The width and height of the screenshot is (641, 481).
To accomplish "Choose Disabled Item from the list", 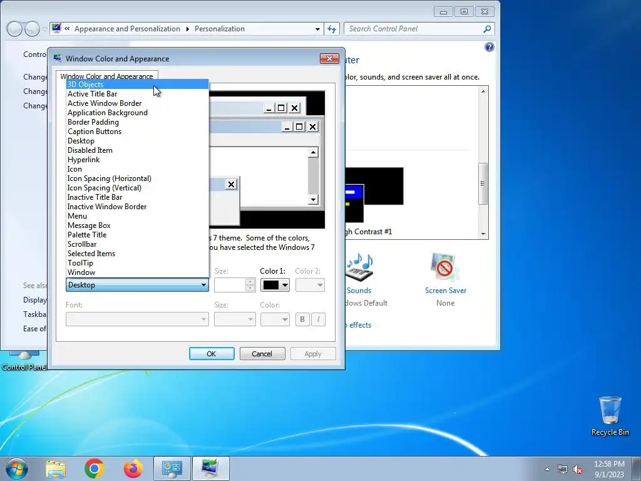I will [137, 150].
